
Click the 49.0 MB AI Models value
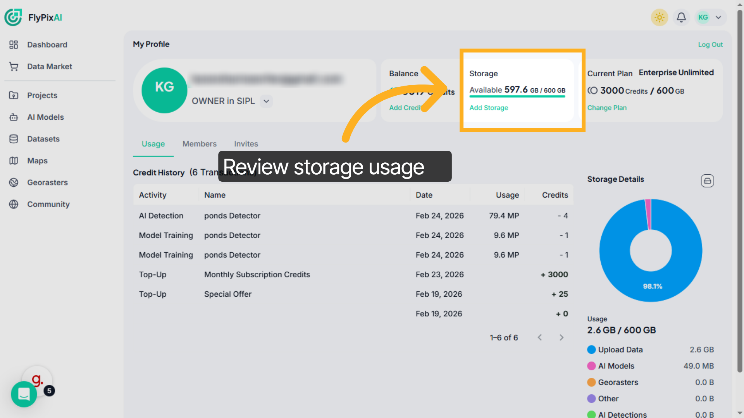click(698, 366)
